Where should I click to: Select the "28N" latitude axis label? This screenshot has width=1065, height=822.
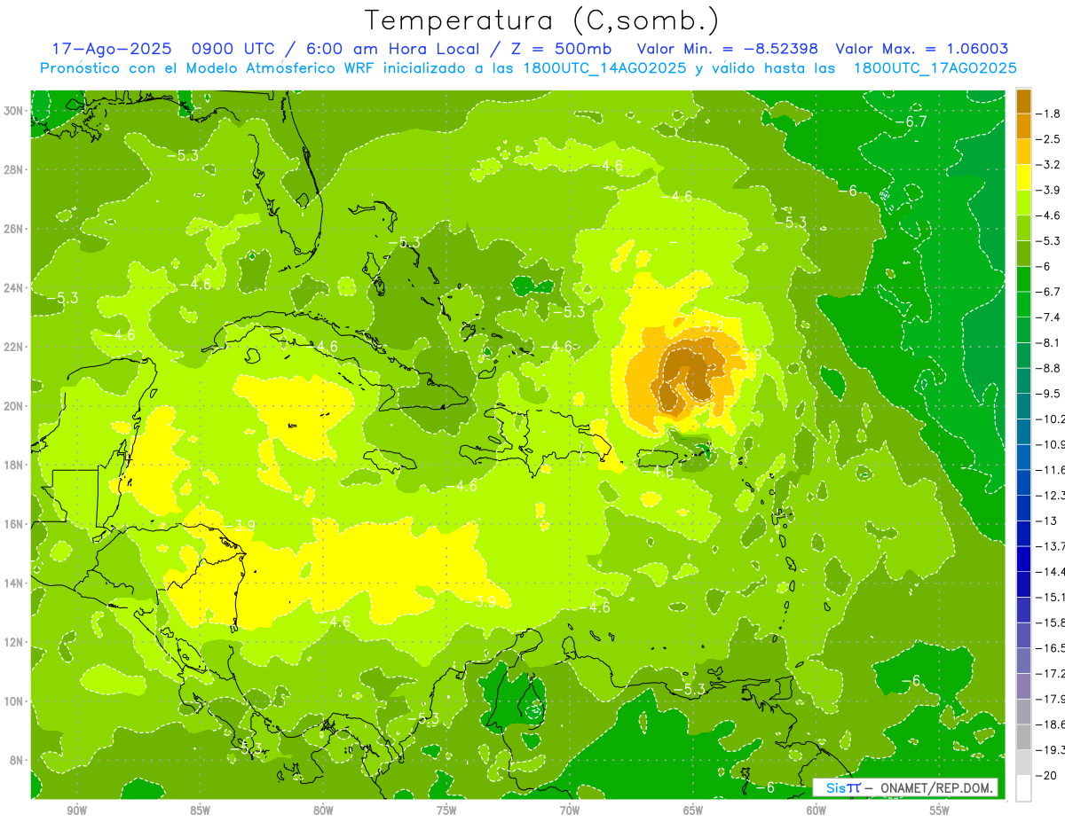pos(13,169)
